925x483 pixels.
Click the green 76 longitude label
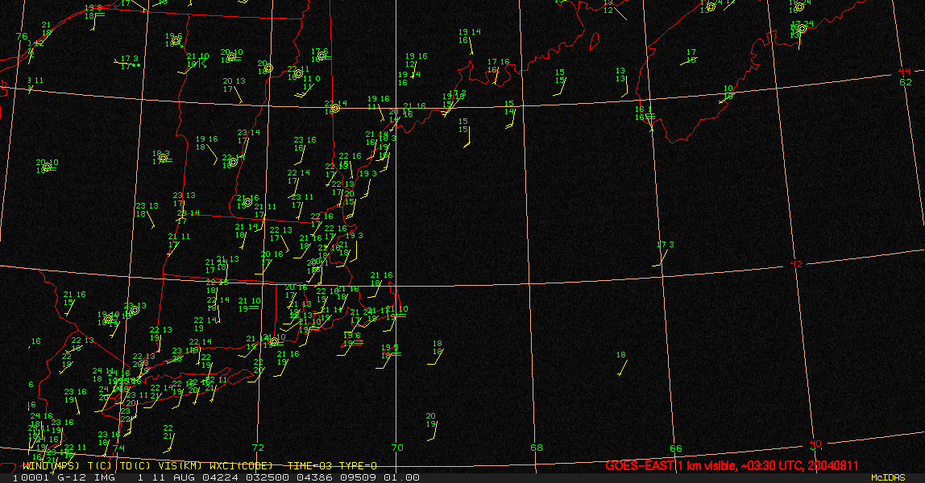[22, 36]
